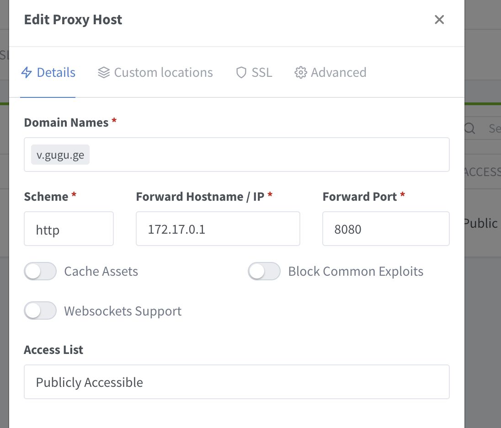Select the Details tab label
Viewport: 501px width, 428px height.
pyautogui.click(x=56, y=73)
